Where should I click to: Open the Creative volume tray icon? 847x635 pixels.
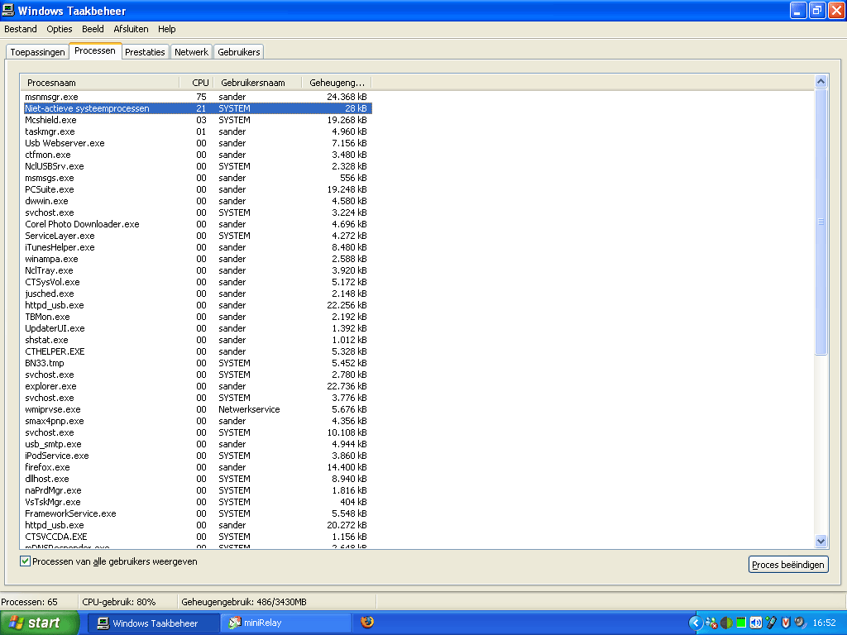pyautogui.click(x=756, y=623)
